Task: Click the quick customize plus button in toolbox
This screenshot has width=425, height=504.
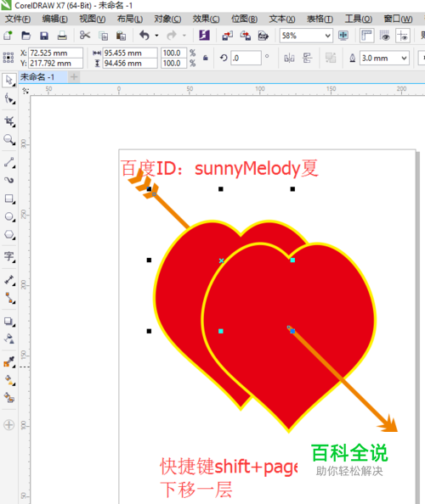Action: [8, 425]
